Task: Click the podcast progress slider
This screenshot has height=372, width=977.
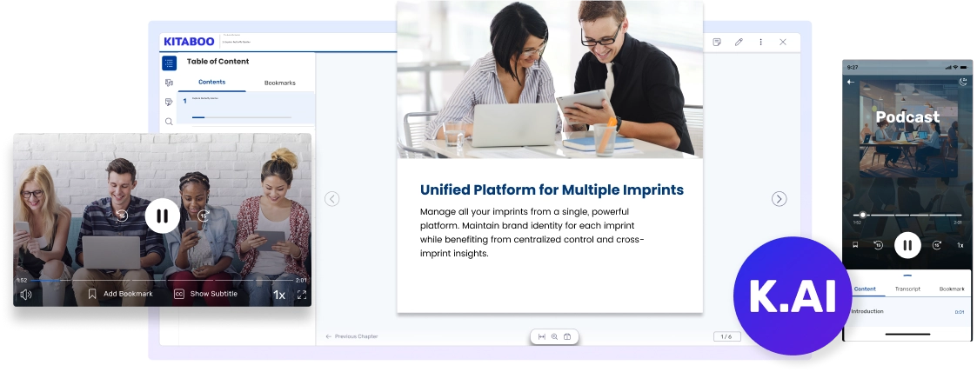Action: [907, 215]
